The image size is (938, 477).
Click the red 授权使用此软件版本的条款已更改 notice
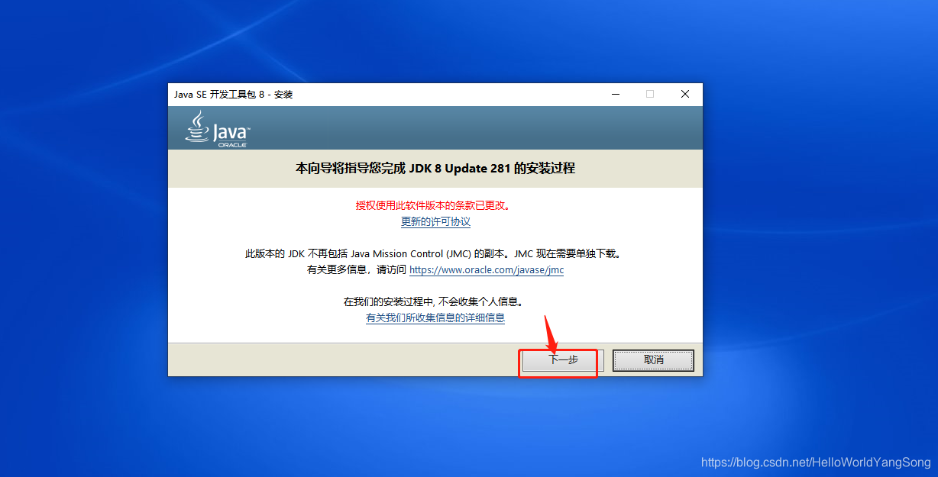tap(433, 206)
